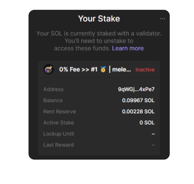Image resolution: width=194 pixels, height=184 pixels.
Task: Click the staked with a validator description
Action: click(x=99, y=41)
